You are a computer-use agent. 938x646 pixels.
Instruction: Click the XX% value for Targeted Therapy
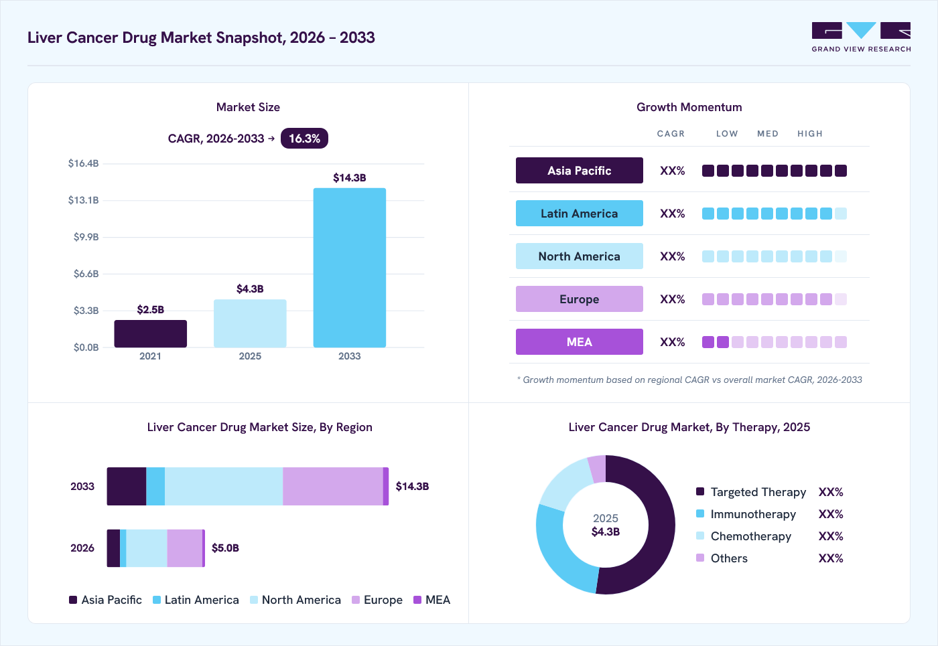coord(831,492)
